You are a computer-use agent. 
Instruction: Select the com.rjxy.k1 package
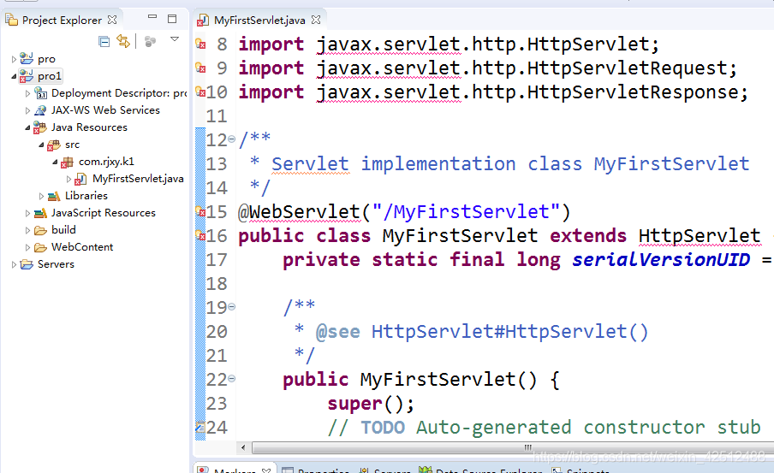106,162
